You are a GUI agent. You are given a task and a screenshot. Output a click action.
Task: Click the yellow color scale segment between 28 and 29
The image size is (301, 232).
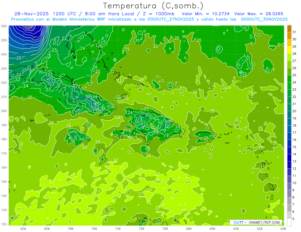pos(289,50)
